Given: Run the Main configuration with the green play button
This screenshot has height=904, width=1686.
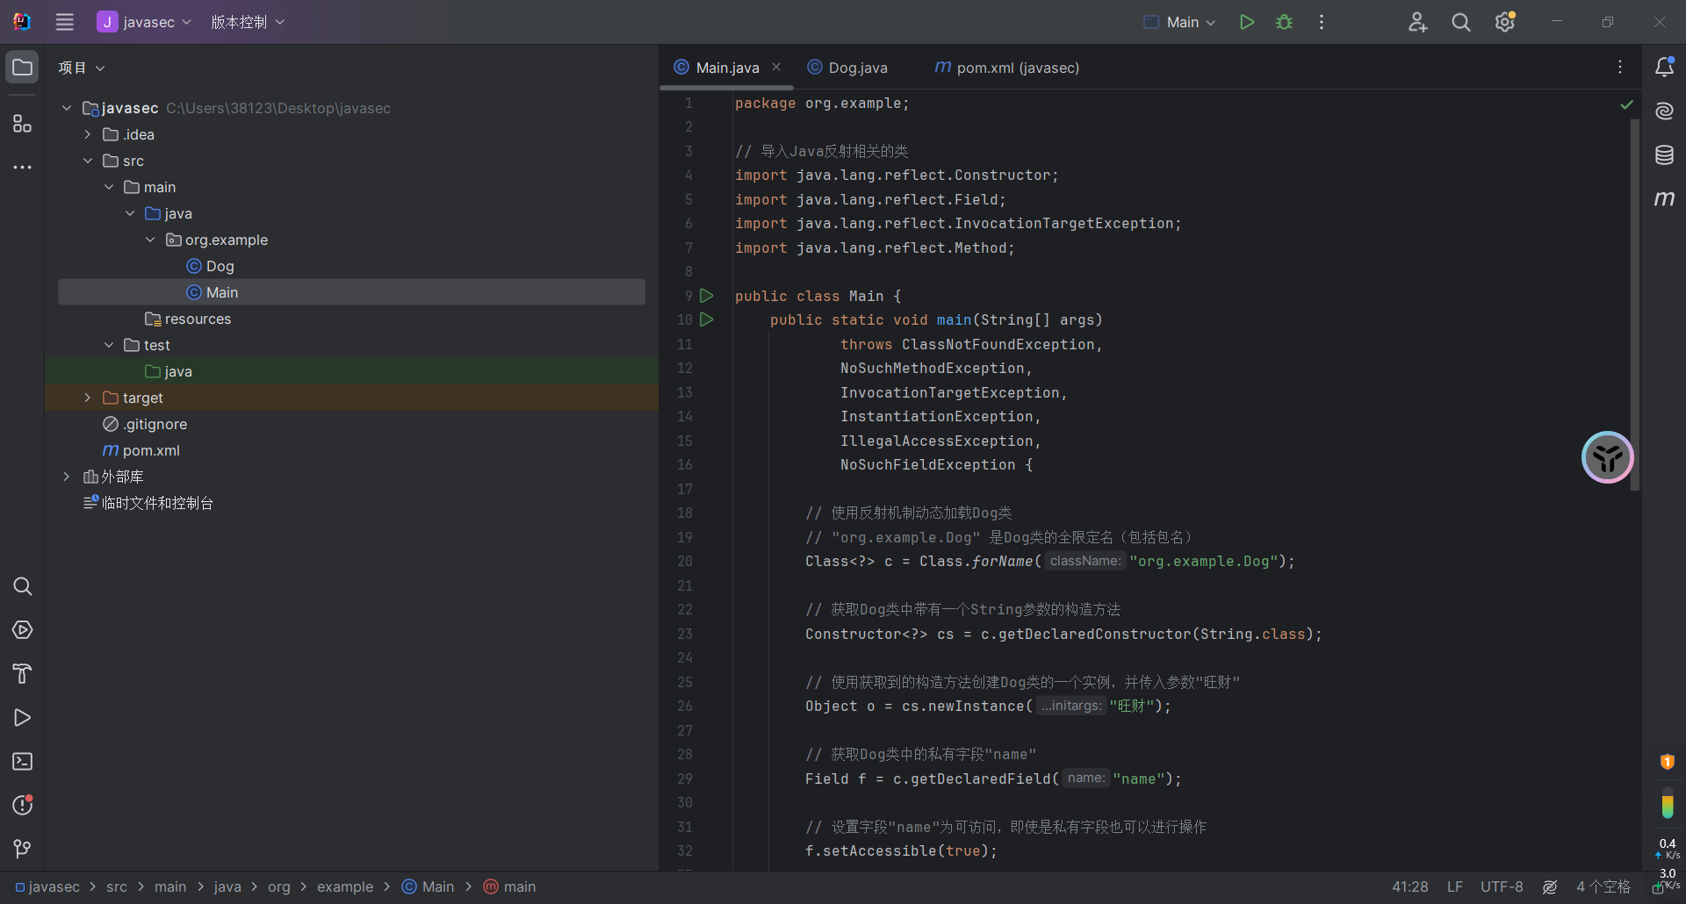Looking at the screenshot, I should click(1246, 22).
